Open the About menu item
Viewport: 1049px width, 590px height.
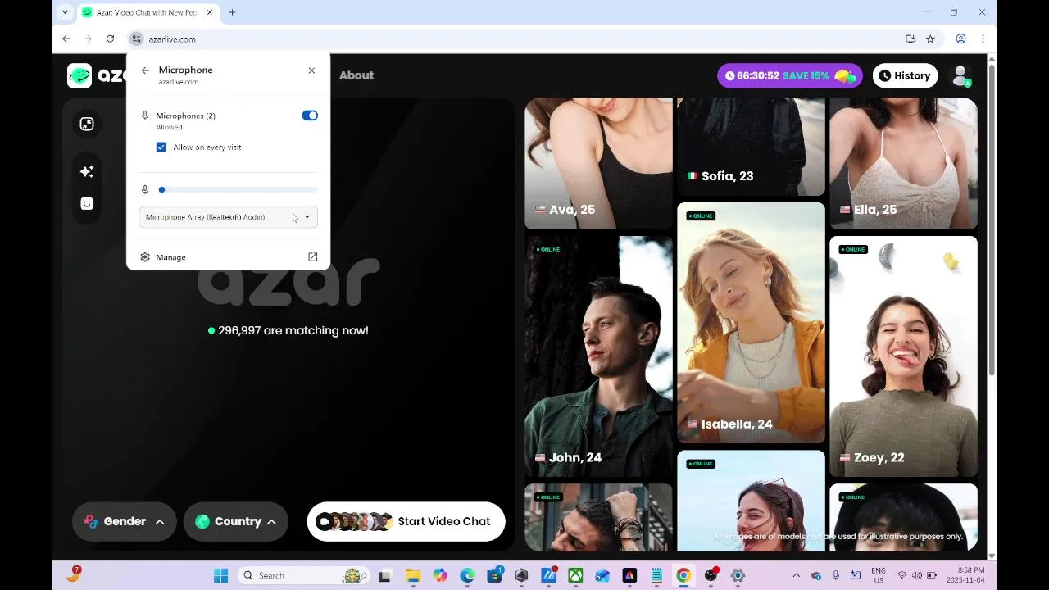(356, 75)
